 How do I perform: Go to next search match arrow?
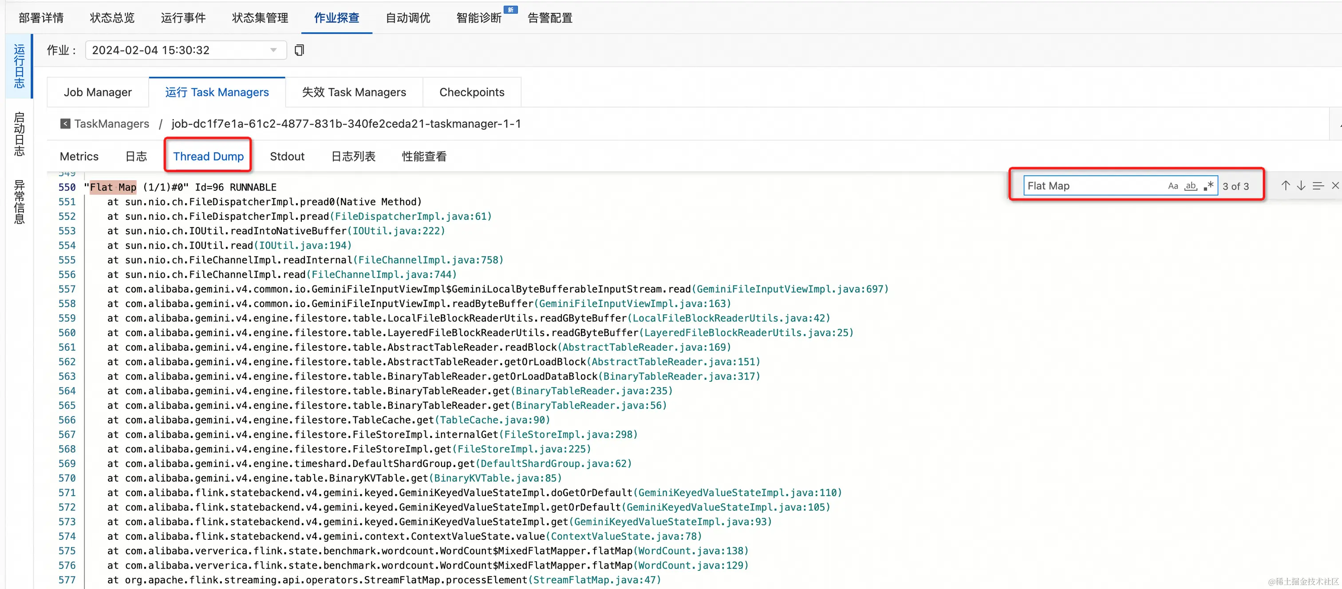1301,186
